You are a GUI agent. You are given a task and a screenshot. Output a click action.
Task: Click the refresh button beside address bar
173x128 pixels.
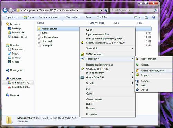point(106,10)
